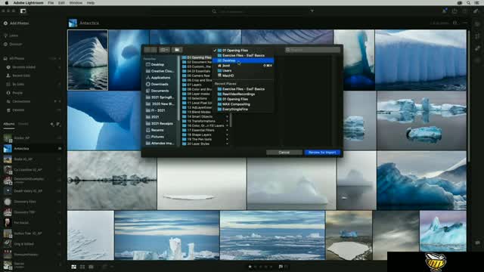Open the Healing brush icon at right

click(x=477, y=48)
